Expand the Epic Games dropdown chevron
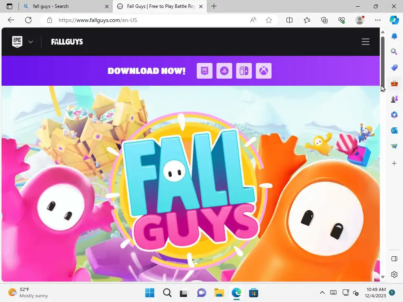The image size is (403, 302). click(x=31, y=42)
